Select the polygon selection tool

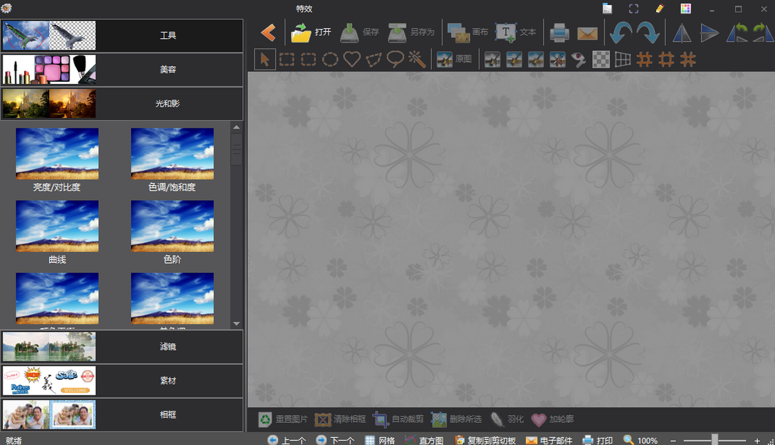[373, 59]
